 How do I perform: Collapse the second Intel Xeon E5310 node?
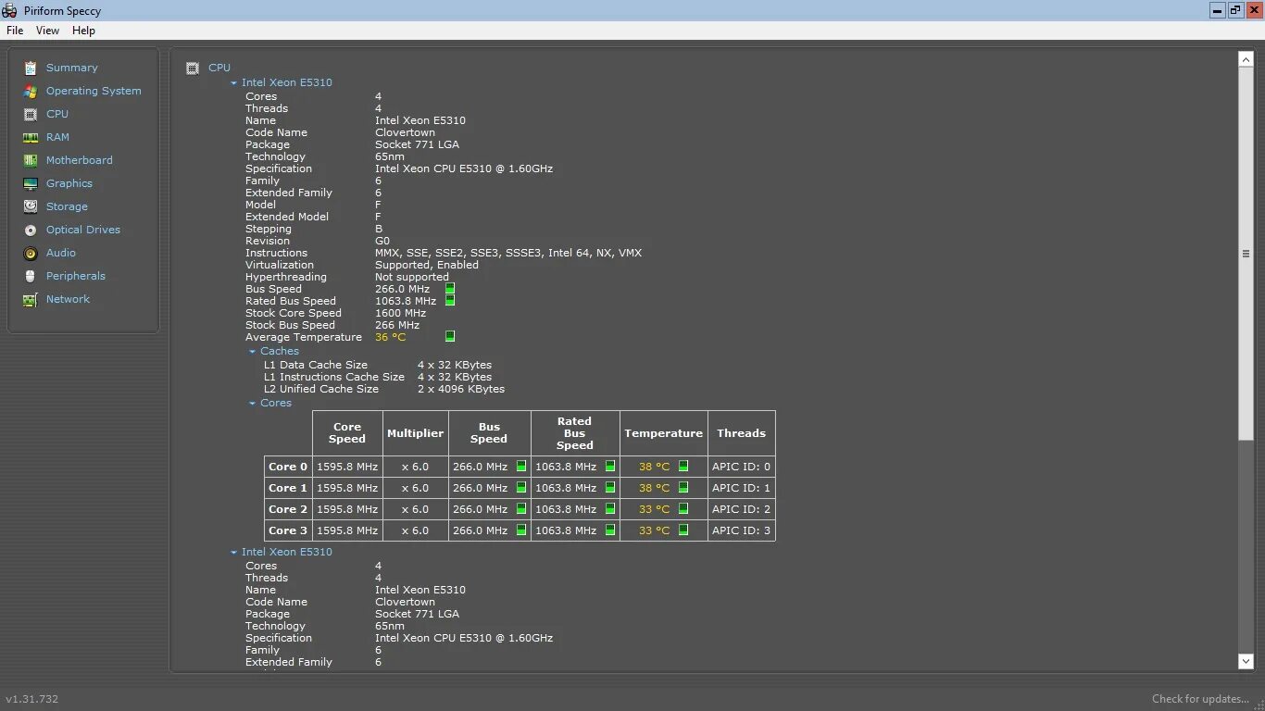click(x=234, y=553)
